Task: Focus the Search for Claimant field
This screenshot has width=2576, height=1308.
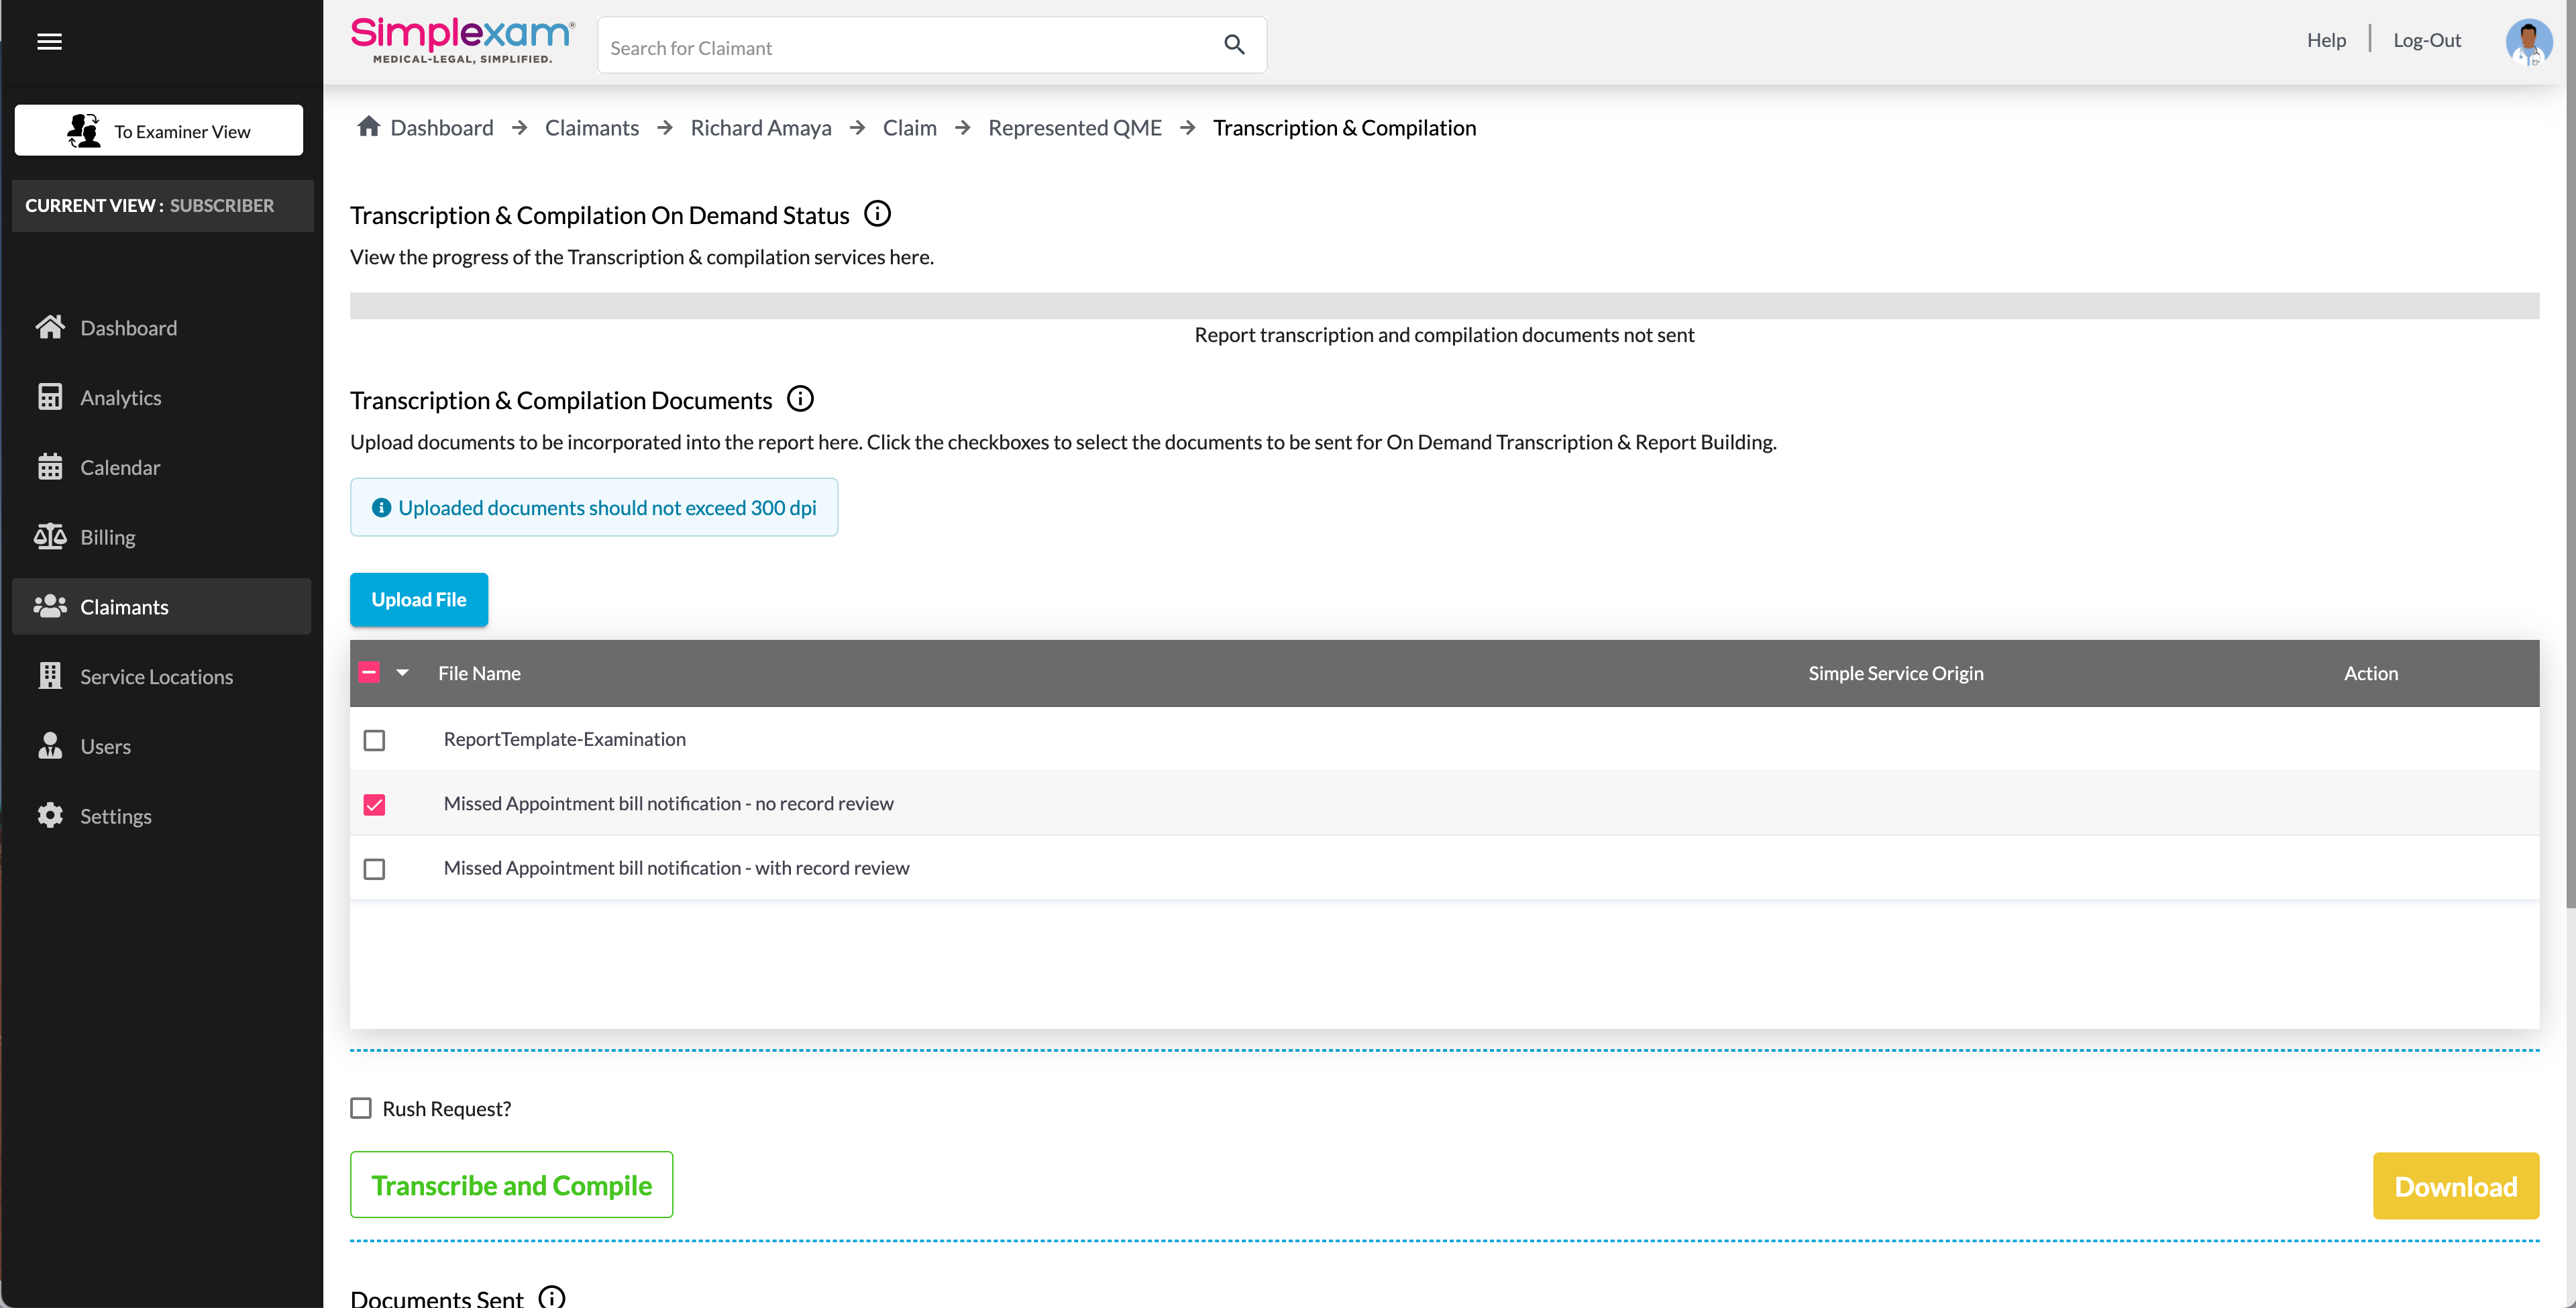Action: 905,47
